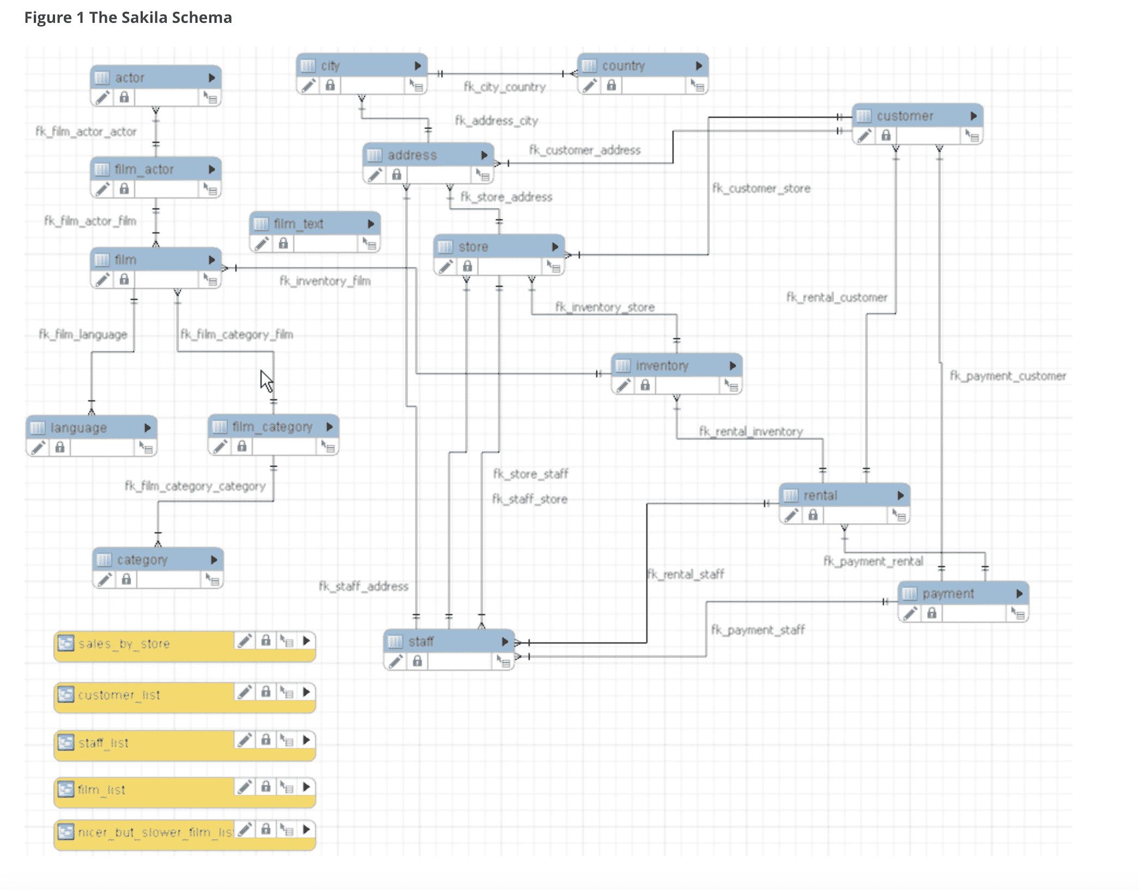The height and width of the screenshot is (890, 1139).
Task: Expand the sales_by_store view with its arrow
Action: [x=306, y=641]
